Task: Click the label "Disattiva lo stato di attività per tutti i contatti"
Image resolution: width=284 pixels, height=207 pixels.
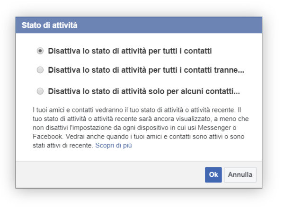Action: point(130,50)
